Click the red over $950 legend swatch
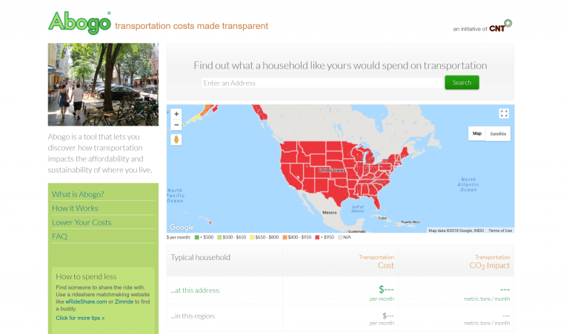 point(319,237)
